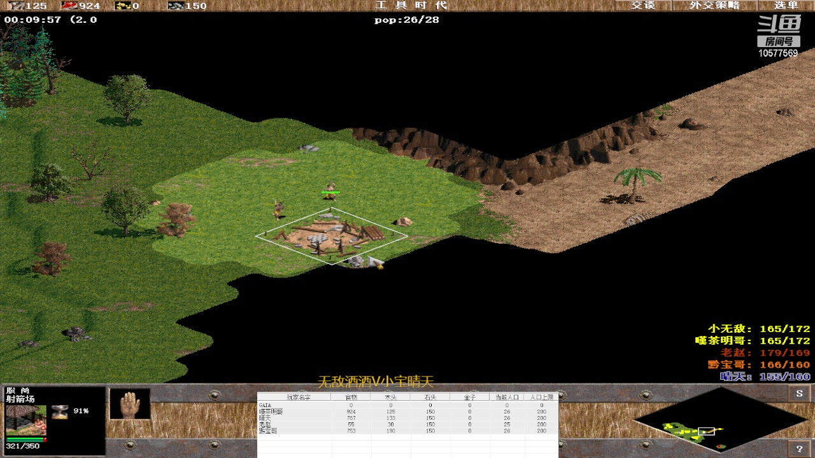Image resolution: width=815 pixels, height=458 pixels.
Task: Click the gold resource icon showing 0
Action: [123, 6]
